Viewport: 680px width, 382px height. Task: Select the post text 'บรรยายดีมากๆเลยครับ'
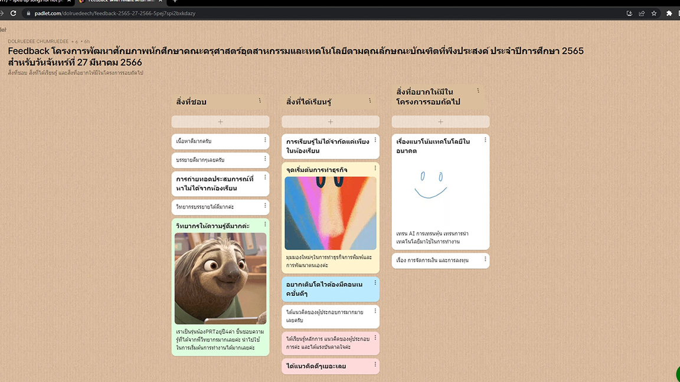click(x=200, y=160)
